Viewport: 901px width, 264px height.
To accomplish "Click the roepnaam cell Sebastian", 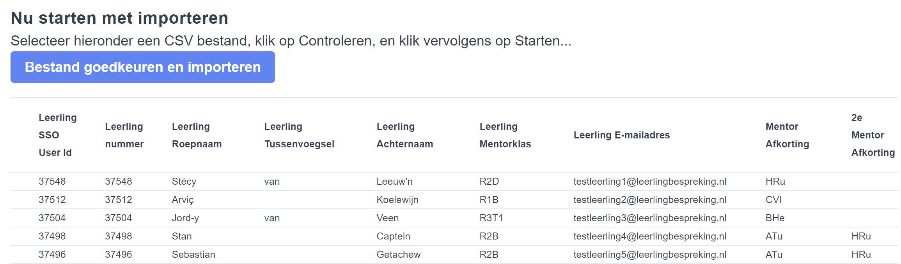I will (x=193, y=255).
